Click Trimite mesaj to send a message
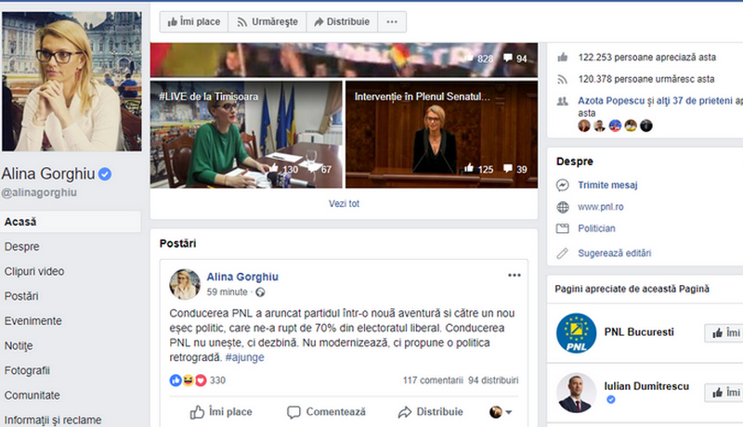The image size is (743, 427). (606, 185)
